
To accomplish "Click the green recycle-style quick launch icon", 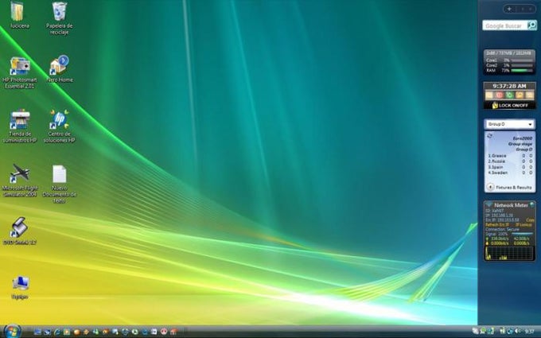I will (135, 332).
